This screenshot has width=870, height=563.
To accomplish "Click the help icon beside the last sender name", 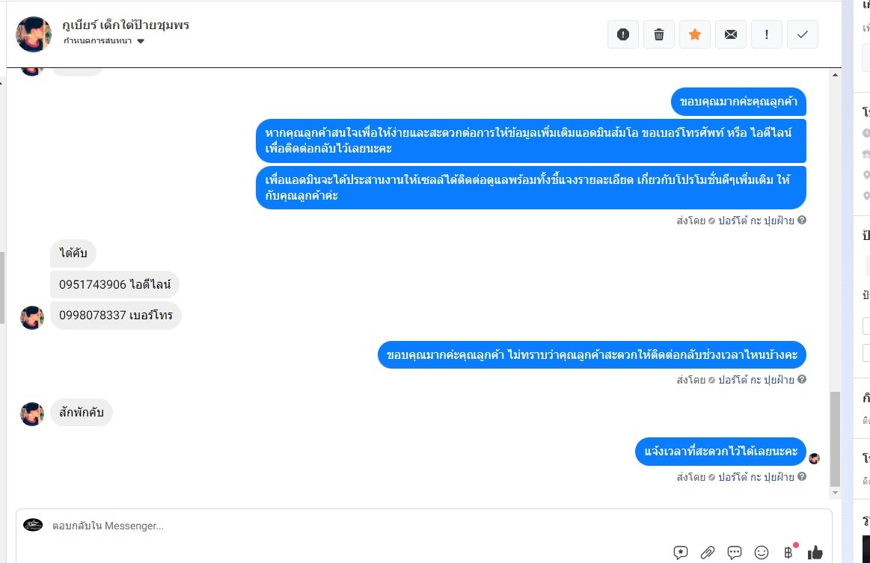I will point(802,476).
